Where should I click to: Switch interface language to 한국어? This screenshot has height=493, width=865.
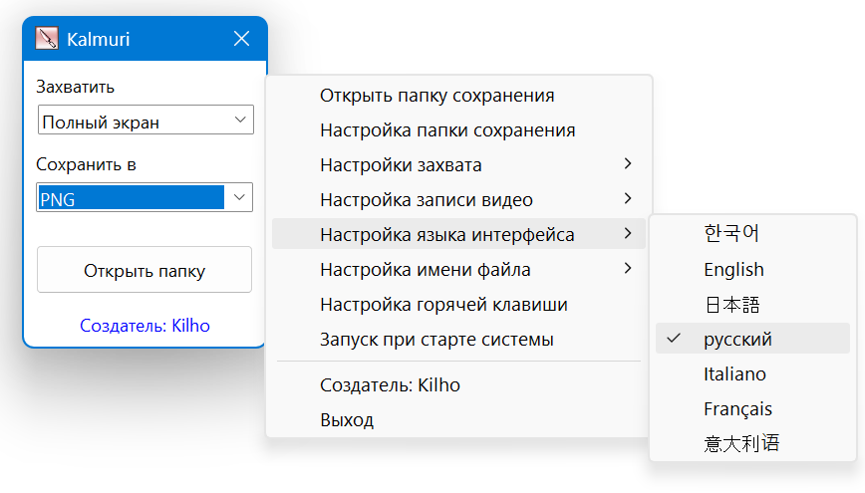731,234
